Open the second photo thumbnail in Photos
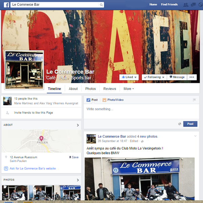Viewport: 203px width, 203px height. pyautogui.click(x=41, y=193)
